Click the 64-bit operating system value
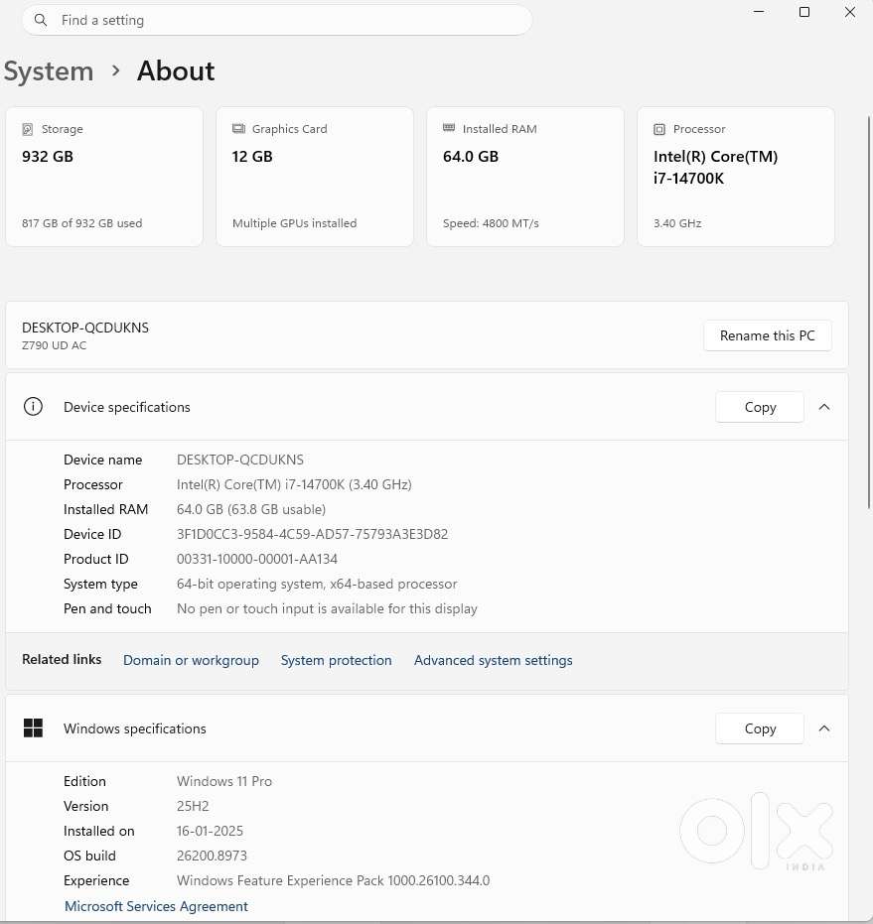 [x=317, y=584]
